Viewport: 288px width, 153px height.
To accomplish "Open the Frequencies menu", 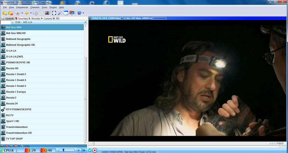I will point(22,7).
